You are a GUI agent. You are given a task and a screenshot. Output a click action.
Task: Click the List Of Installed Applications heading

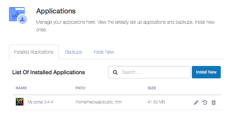(x=48, y=72)
